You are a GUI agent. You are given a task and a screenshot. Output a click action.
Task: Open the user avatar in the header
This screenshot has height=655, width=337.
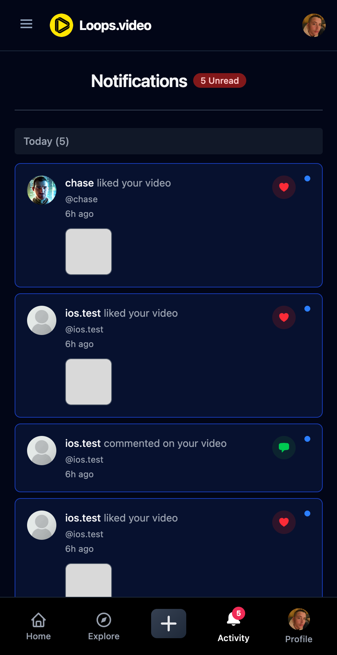tap(314, 25)
